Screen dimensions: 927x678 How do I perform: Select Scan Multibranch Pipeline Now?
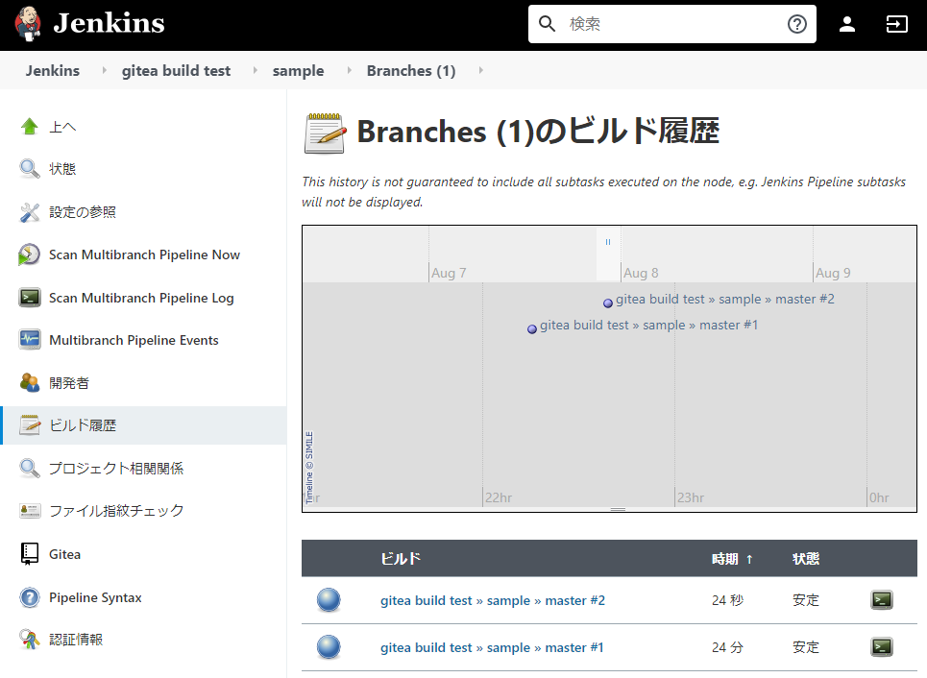[x=144, y=254]
